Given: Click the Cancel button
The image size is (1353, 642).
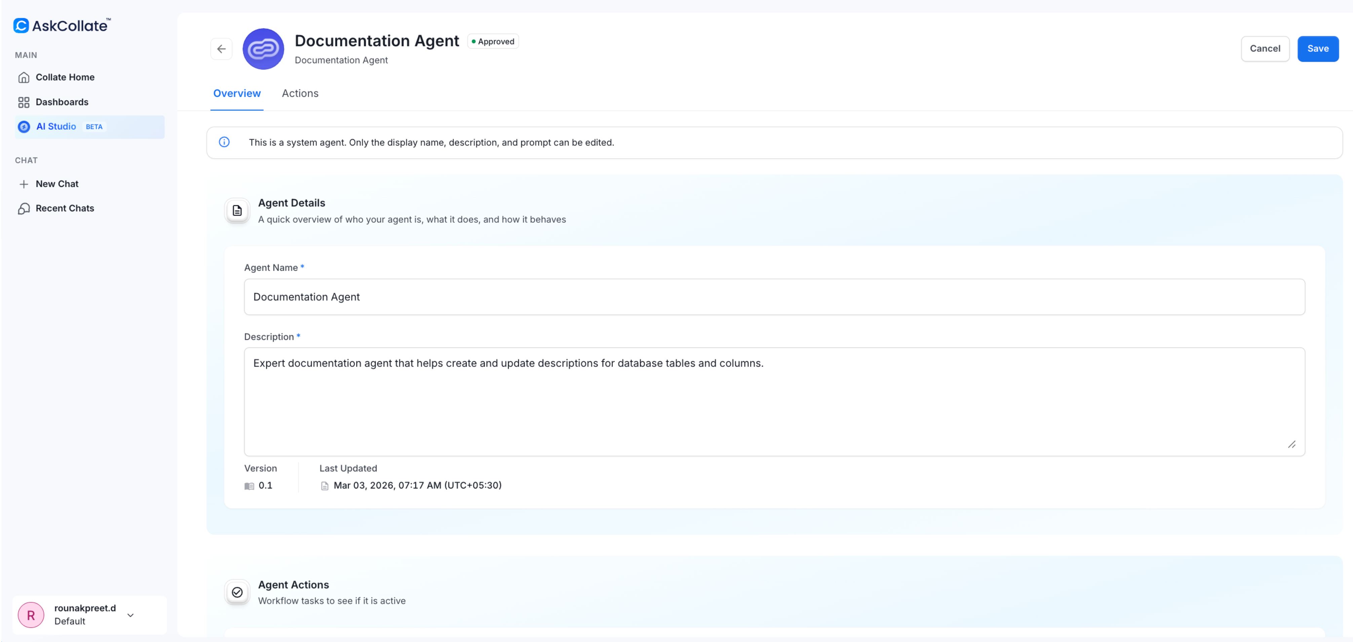Looking at the screenshot, I should coord(1265,48).
